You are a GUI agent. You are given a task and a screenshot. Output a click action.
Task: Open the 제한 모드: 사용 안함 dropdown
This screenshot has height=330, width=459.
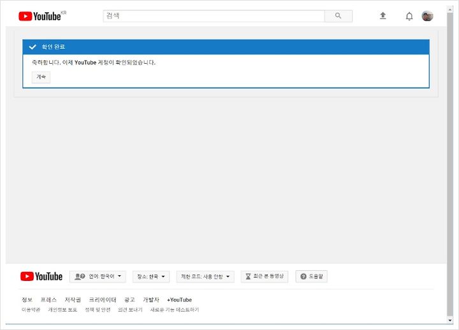point(205,276)
